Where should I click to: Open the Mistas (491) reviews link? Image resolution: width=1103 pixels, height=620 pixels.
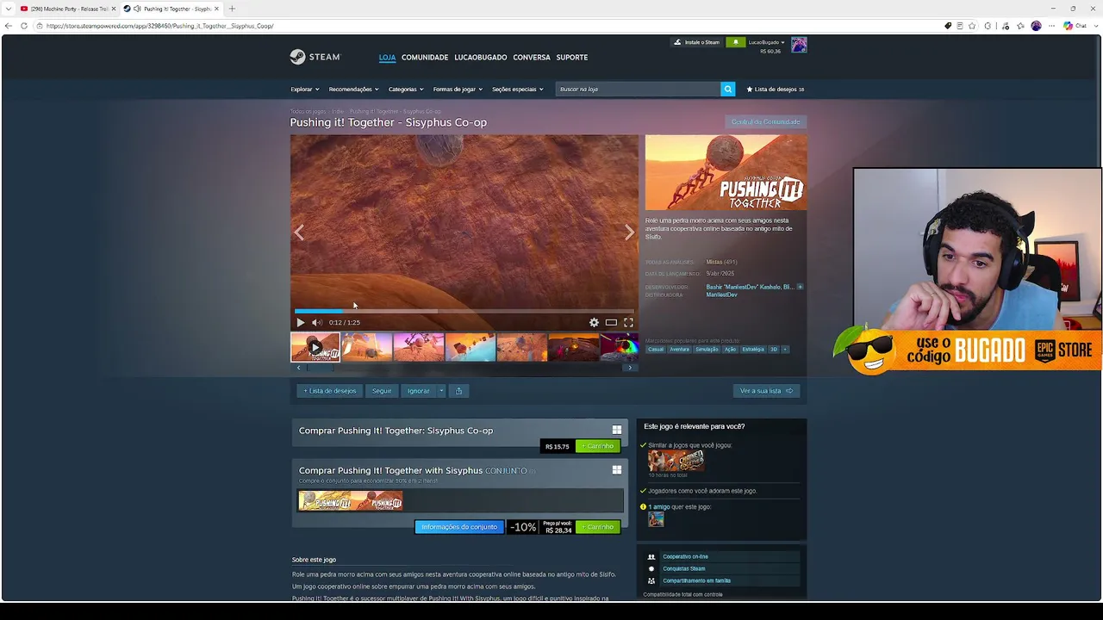click(x=721, y=262)
